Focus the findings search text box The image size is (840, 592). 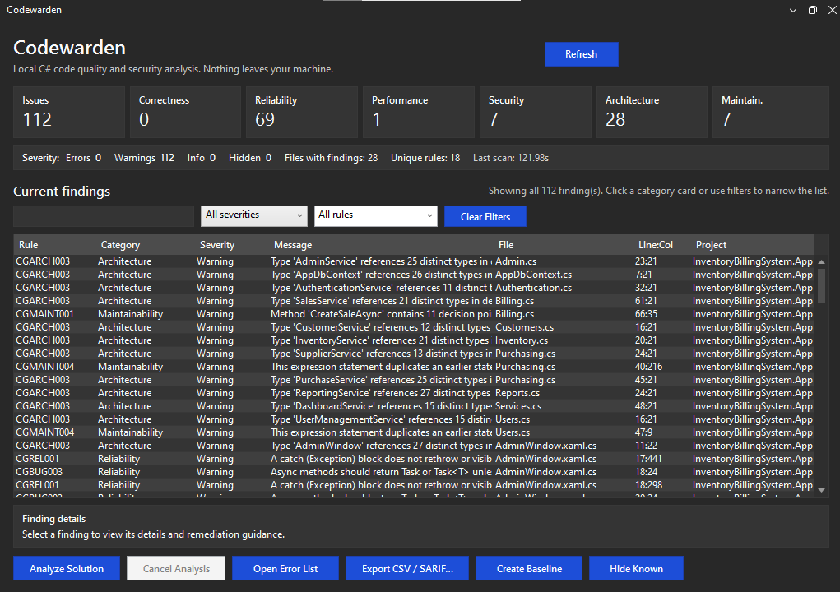tap(104, 216)
